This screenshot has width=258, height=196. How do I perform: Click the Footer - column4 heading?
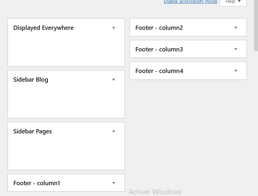[x=159, y=71]
